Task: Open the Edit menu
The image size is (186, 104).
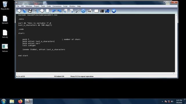Action: tap(22, 6)
